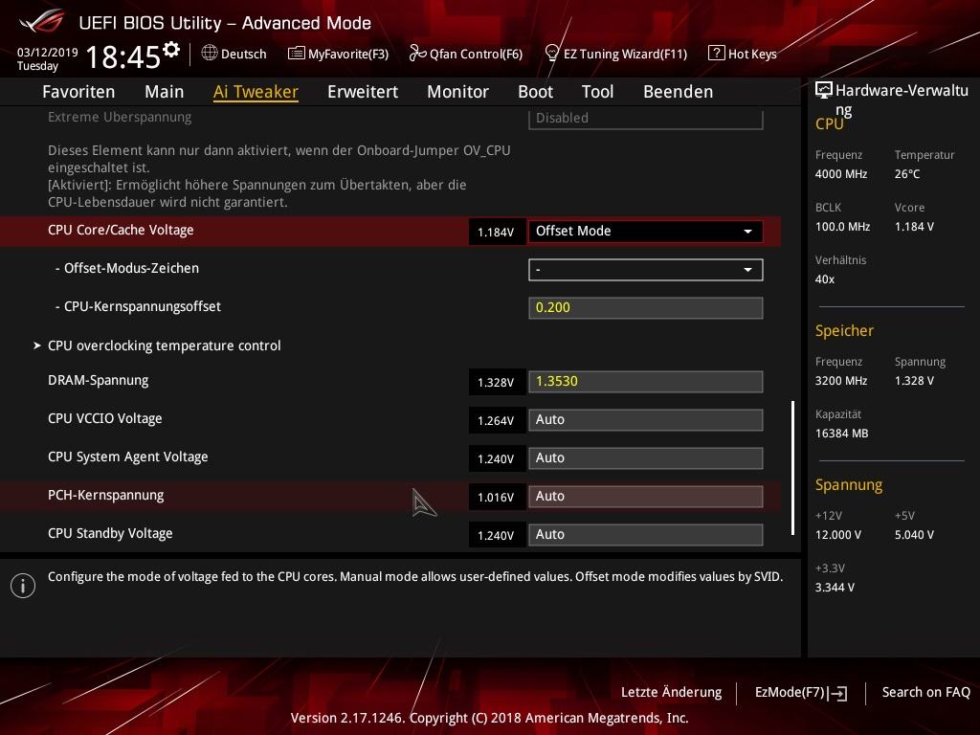
Task: Select the CPU VCCIO Voltage label
Action: click(x=105, y=419)
